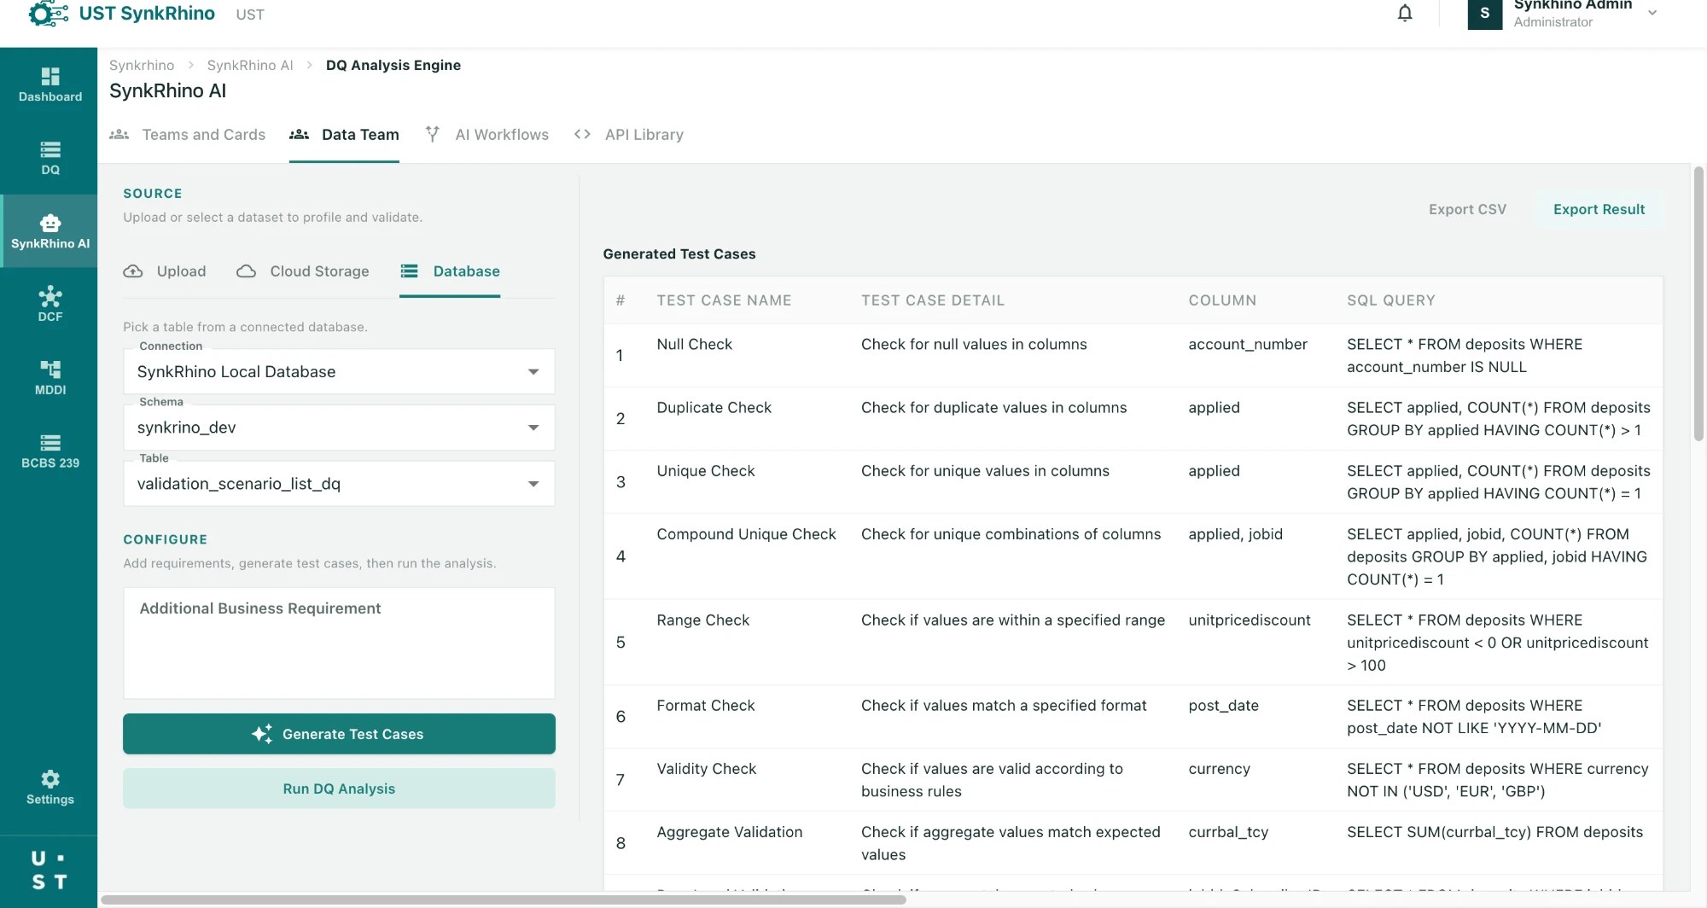Image resolution: width=1707 pixels, height=908 pixels.
Task: Click the Schema dropdown arrow
Action: (x=533, y=428)
